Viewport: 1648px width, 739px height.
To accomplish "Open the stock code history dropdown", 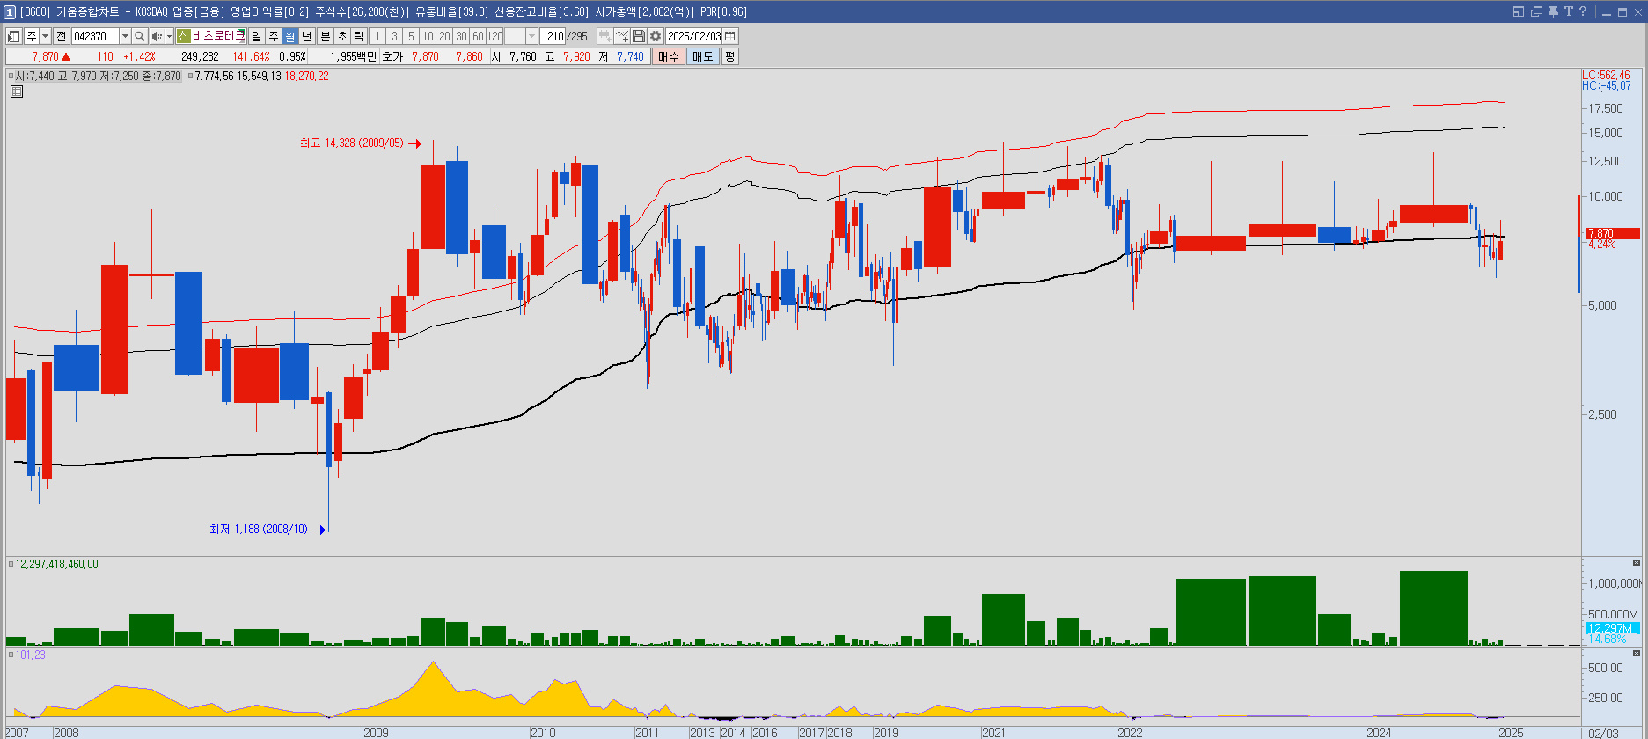I will click(125, 36).
